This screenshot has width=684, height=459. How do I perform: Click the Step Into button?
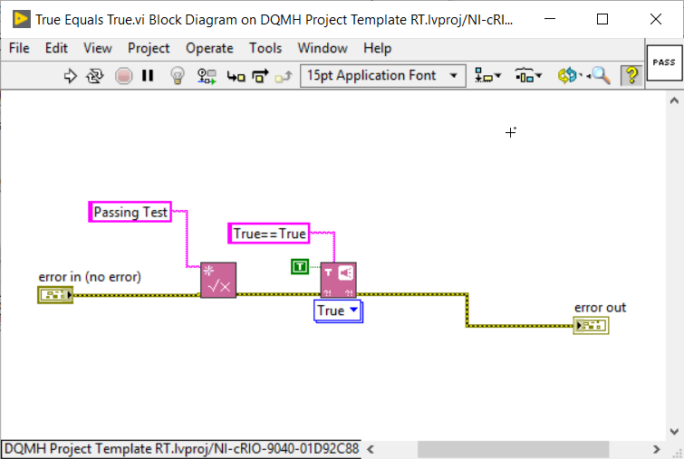pos(236,77)
